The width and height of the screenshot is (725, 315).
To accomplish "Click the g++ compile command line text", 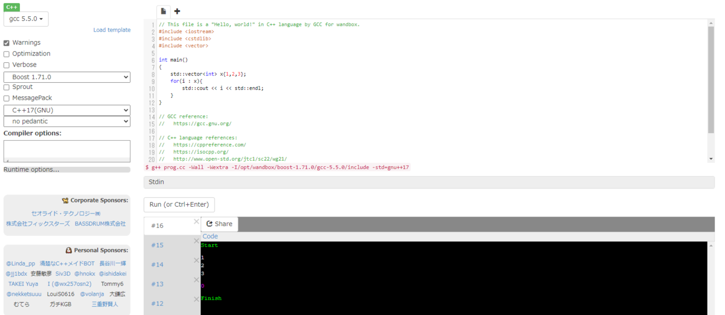I will point(277,167).
